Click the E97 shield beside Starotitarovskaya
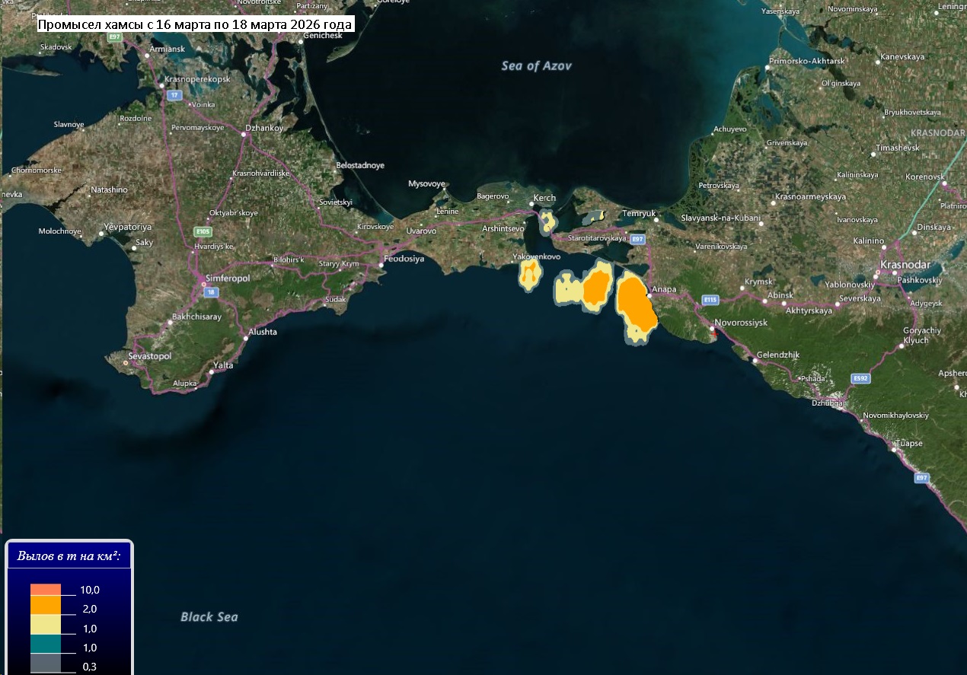Image resolution: width=967 pixels, height=675 pixels. pos(637,239)
